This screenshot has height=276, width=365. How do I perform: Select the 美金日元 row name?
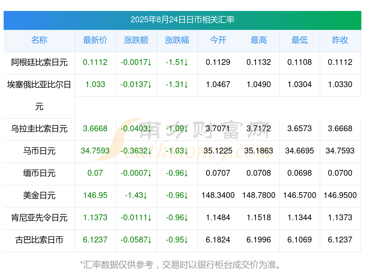[39, 195]
